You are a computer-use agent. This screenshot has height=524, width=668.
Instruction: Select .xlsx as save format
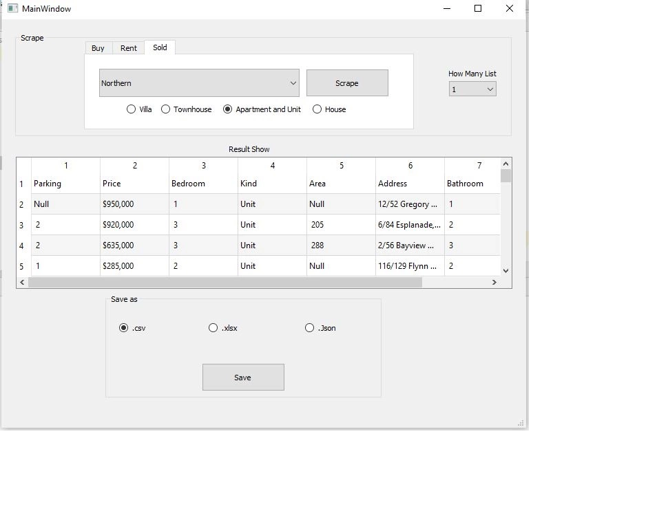coord(213,328)
